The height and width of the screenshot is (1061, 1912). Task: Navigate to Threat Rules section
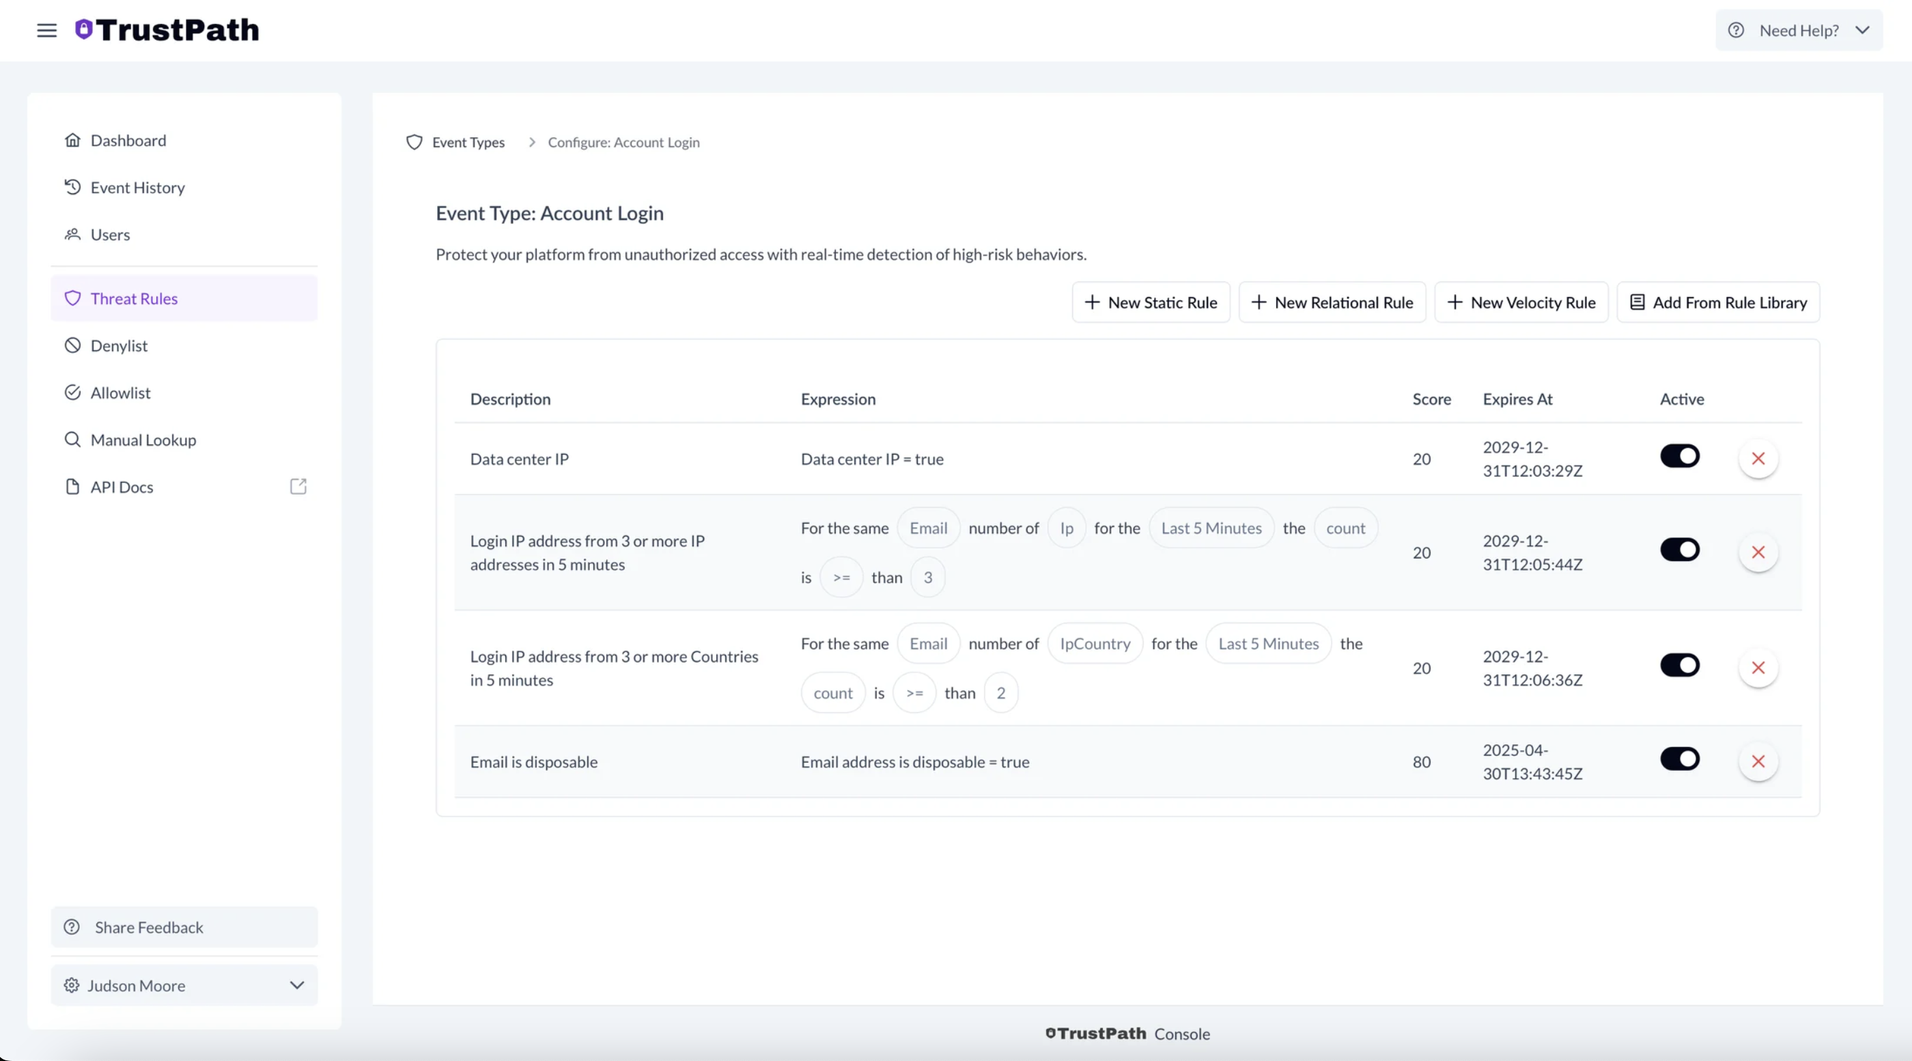coord(134,298)
